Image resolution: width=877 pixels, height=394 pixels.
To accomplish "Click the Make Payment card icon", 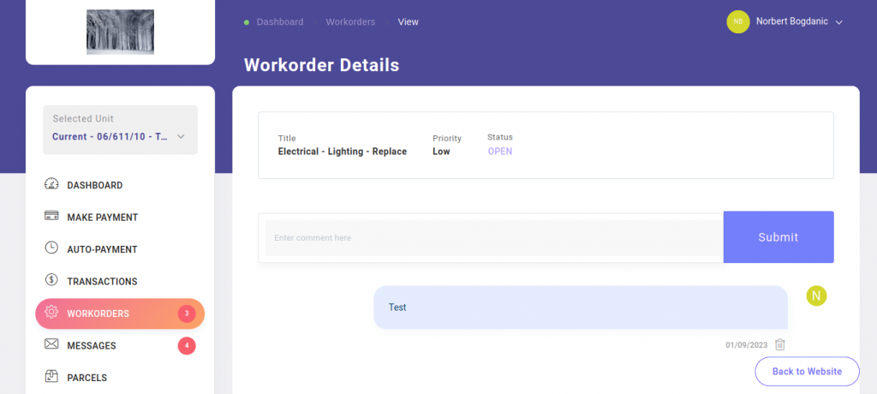I will (x=51, y=217).
